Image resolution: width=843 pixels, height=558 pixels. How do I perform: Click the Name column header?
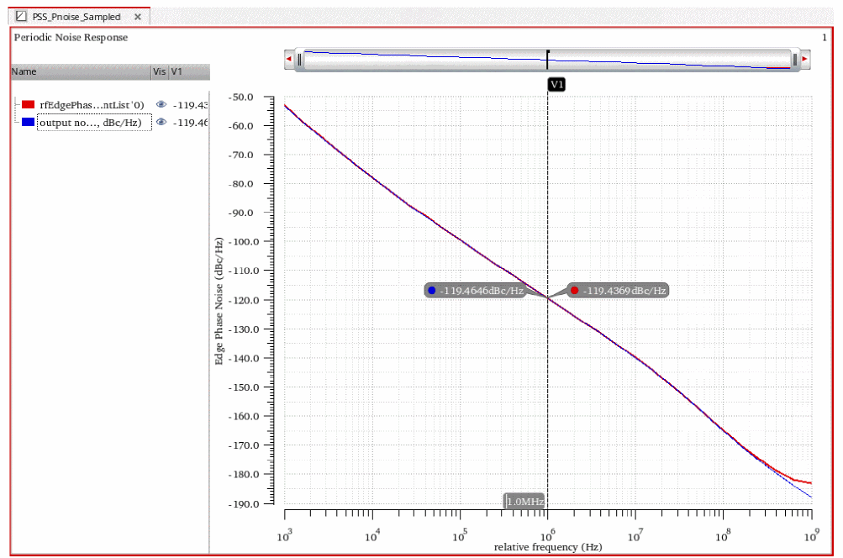tap(80, 72)
